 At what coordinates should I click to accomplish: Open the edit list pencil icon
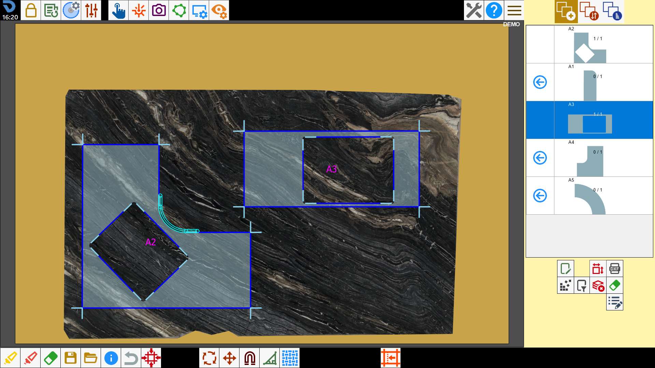coord(615,302)
